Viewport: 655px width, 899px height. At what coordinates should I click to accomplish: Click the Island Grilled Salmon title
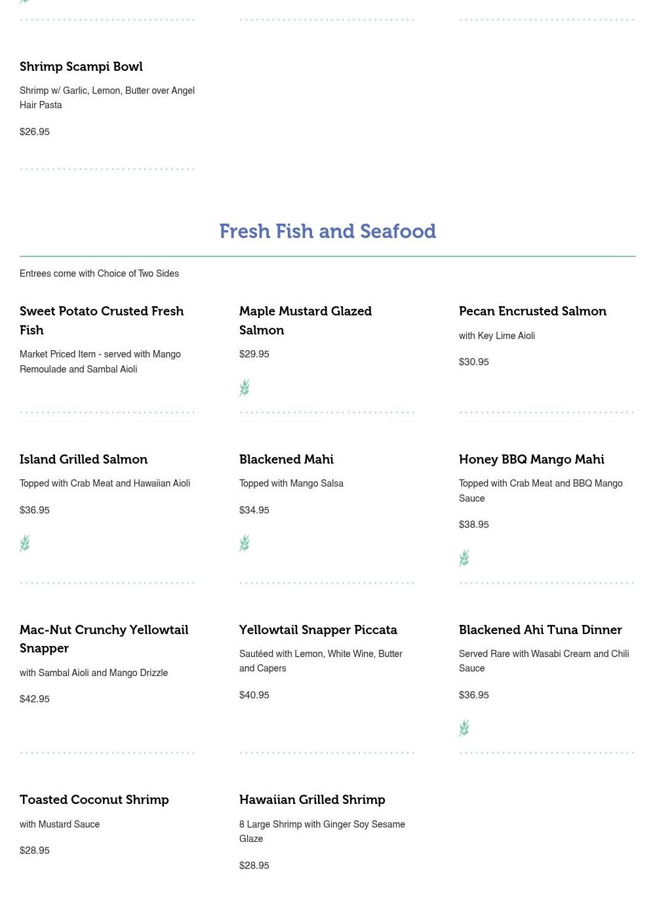(83, 460)
